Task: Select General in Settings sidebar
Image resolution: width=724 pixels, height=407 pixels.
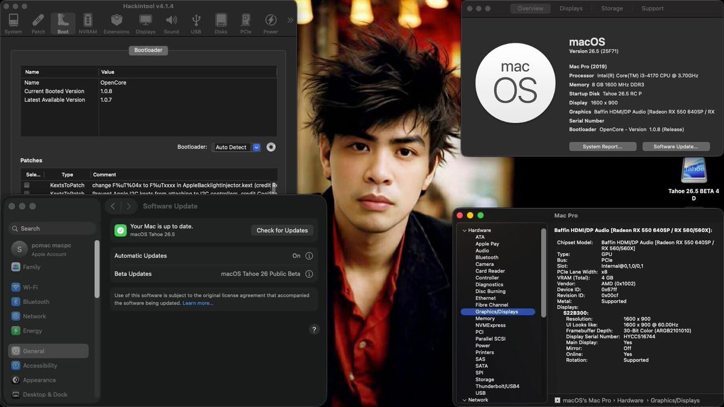Action: (x=48, y=351)
